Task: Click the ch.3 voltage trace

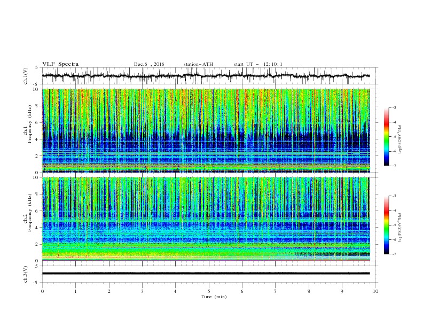Action: (x=206, y=274)
